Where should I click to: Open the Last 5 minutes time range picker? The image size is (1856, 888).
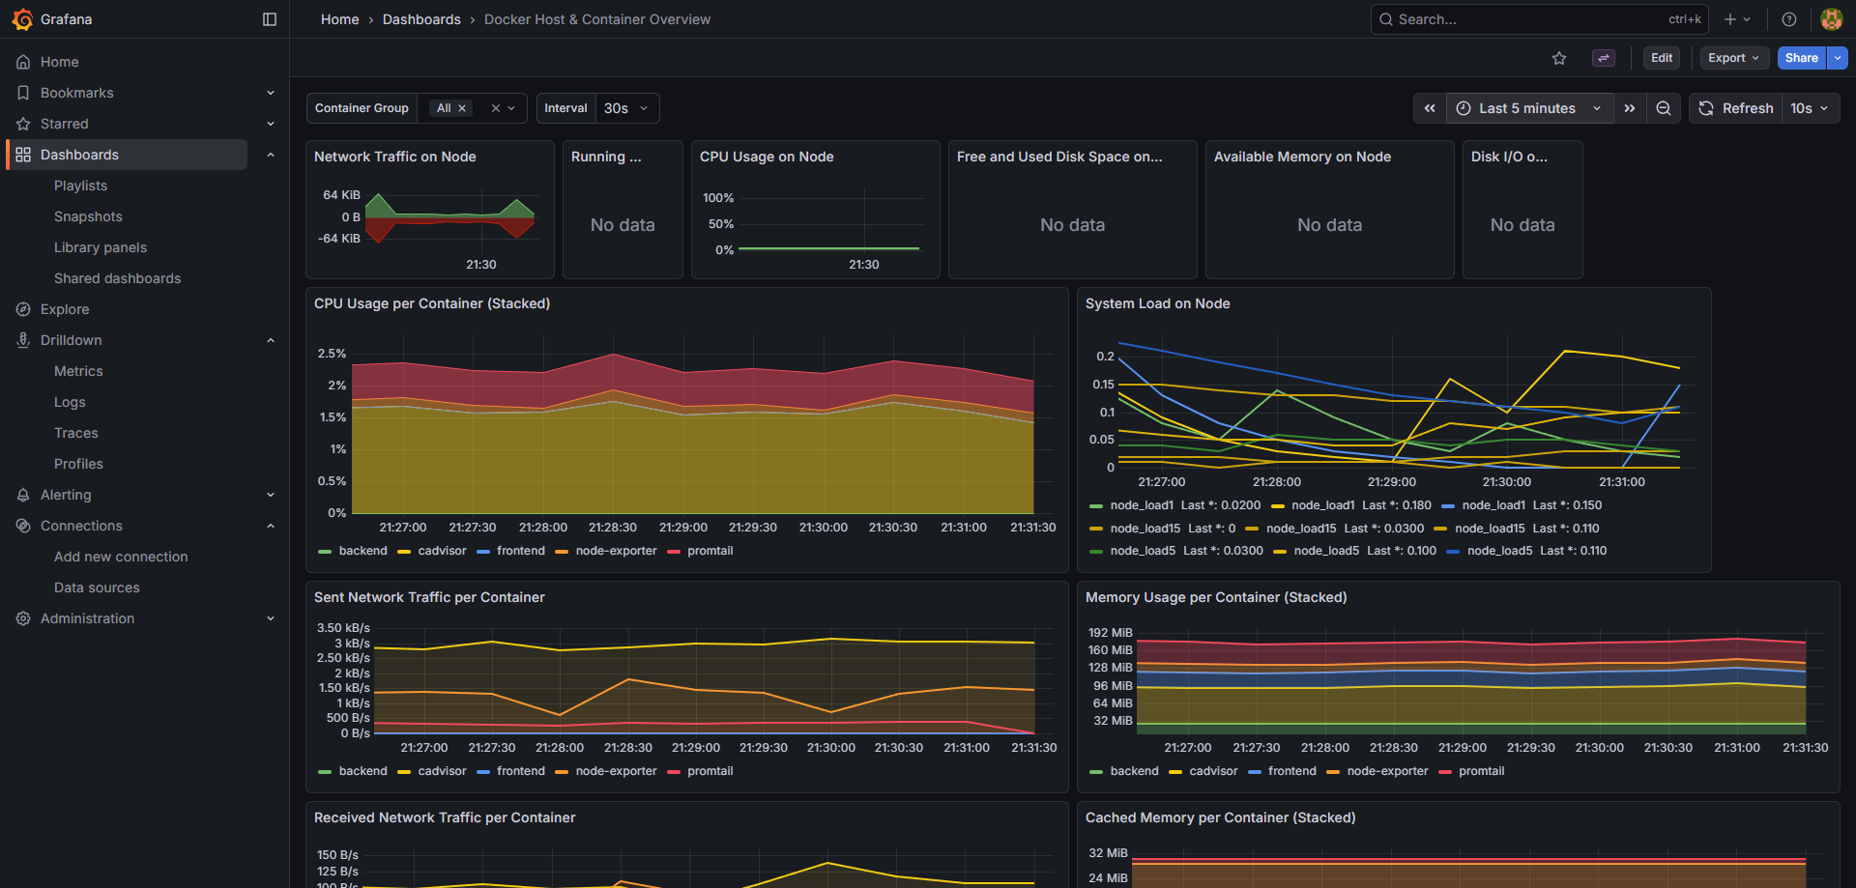pos(1527,108)
